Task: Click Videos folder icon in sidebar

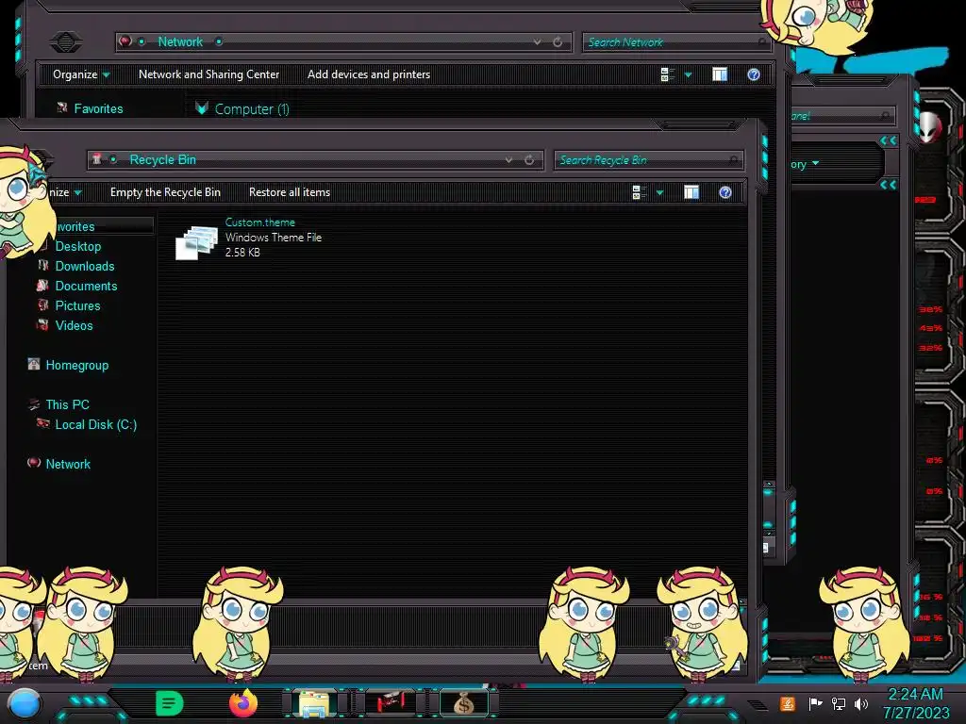Action: [x=42, y=324]
